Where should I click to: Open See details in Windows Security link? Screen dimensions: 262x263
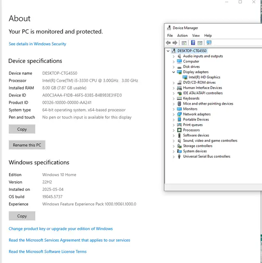[x=37, y=44]
